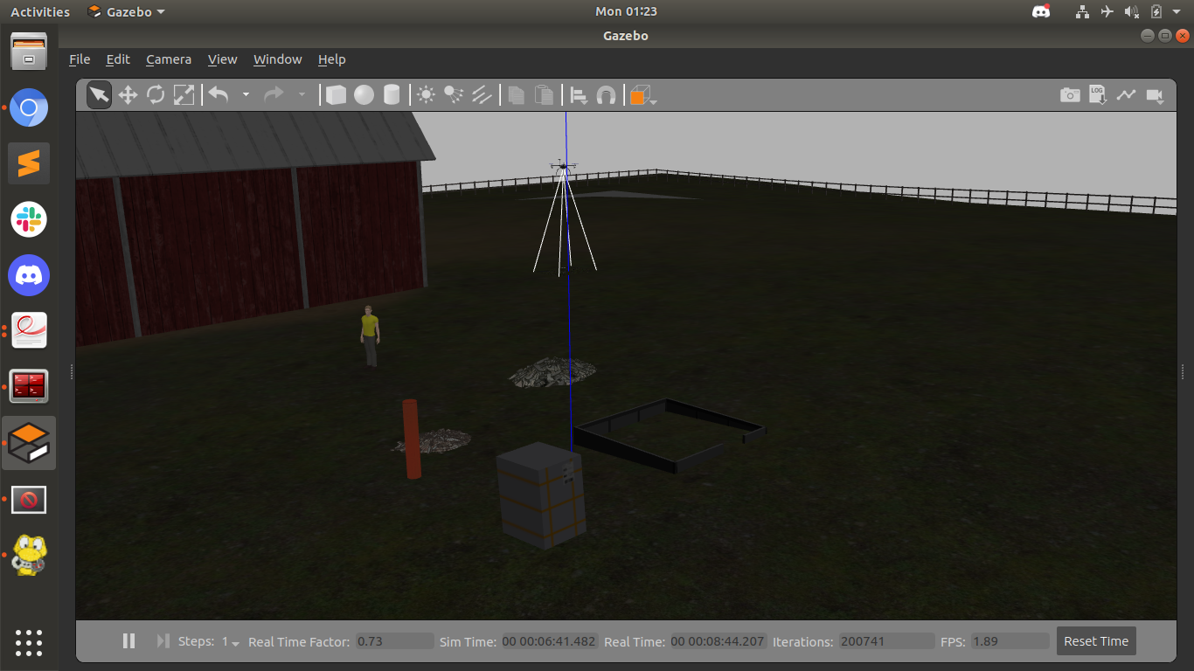Viewport: 1194px width, 671px height.
Task: Click the Reset Time button
Action: click(1095, 641)
